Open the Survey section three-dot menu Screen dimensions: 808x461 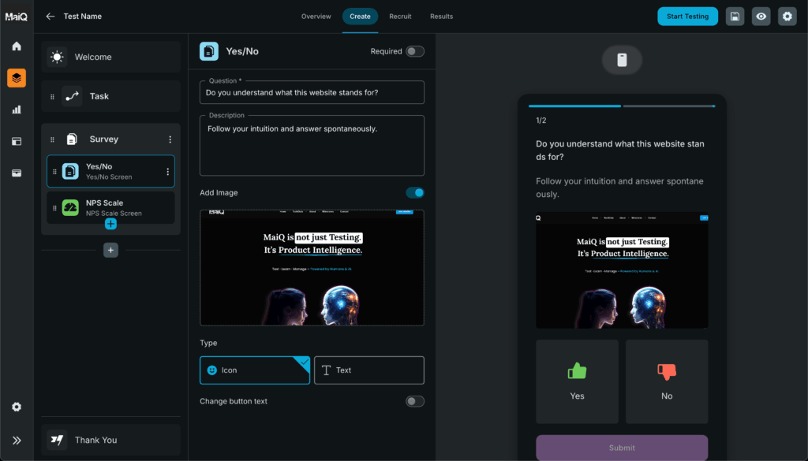(x=170, y=139)
